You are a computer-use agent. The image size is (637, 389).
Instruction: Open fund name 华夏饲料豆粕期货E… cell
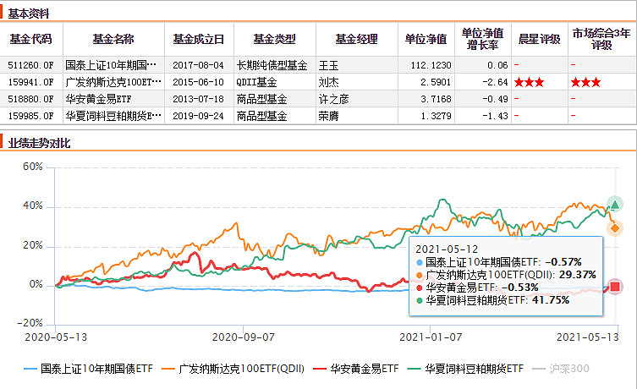pos(113,116)
